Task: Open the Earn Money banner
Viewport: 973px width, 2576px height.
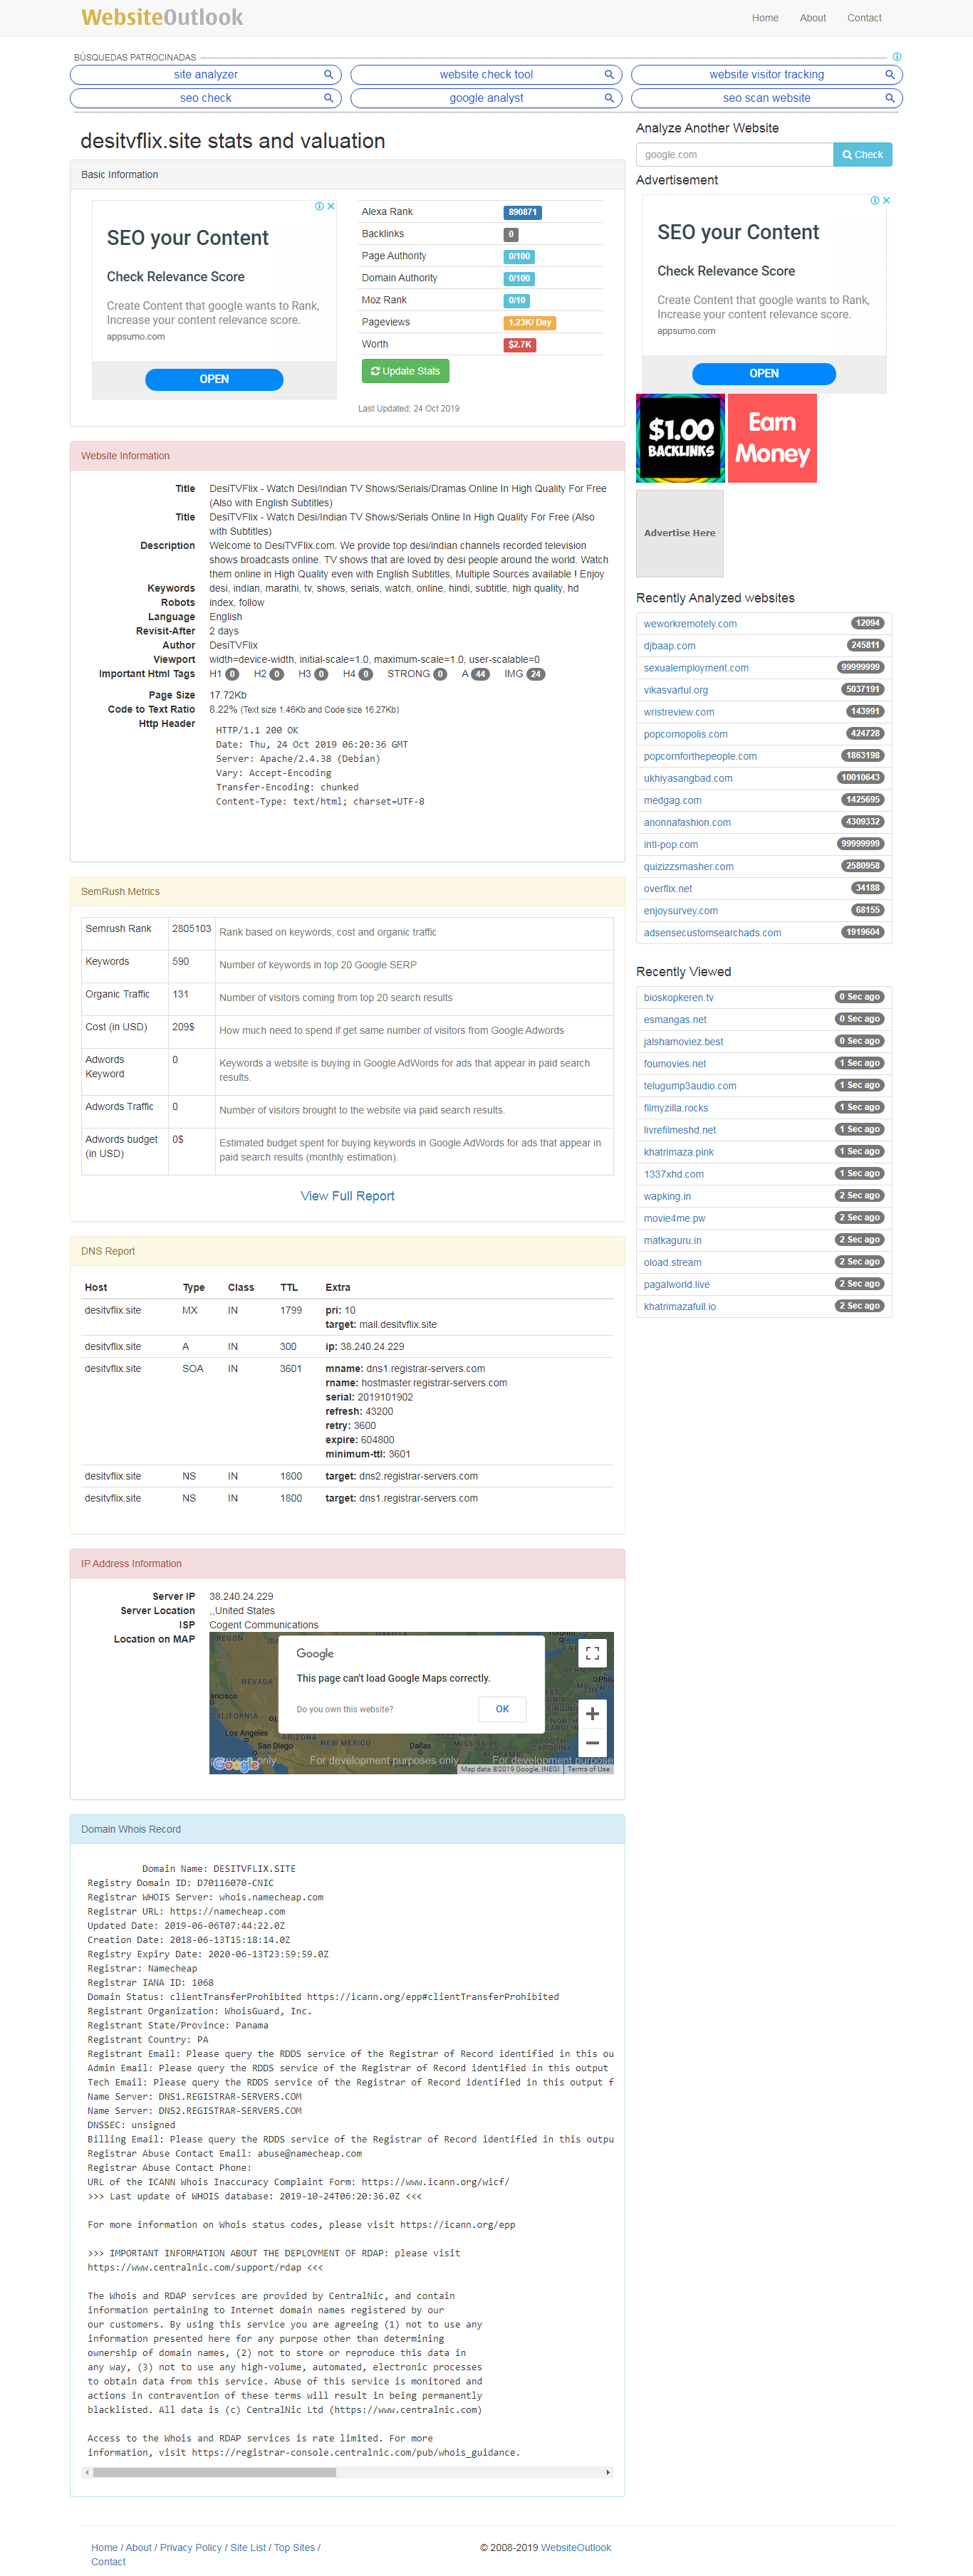Action: (x=772, y=438)
